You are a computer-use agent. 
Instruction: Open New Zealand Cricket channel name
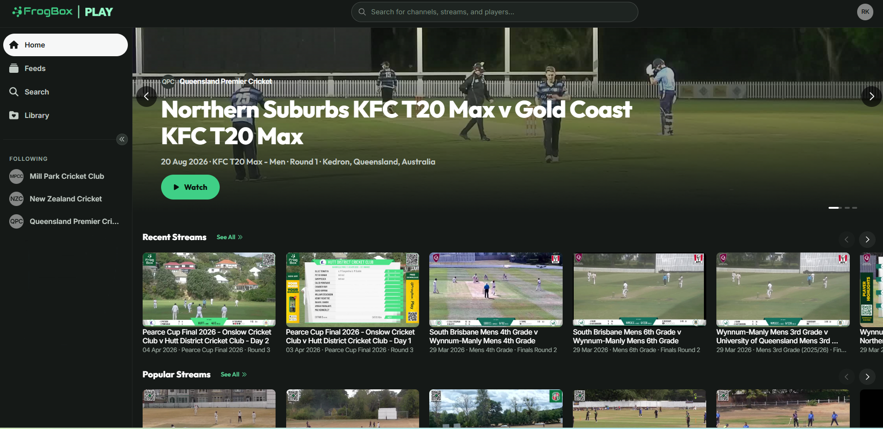[66, 199]
